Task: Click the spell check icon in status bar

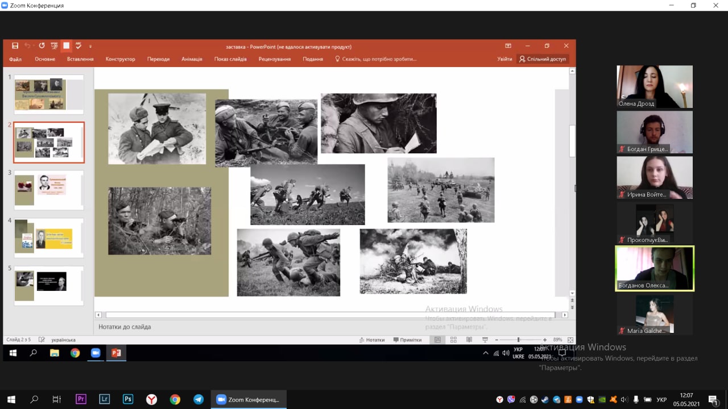Action: tap(42, 340)
